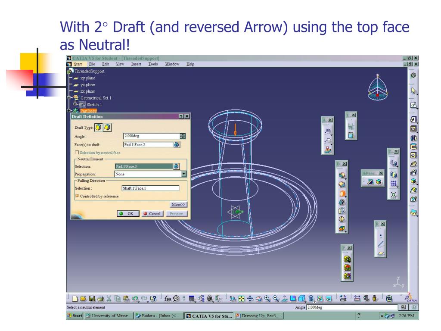441x331 pixels.
Task: Check Selection by neutral face box
Action: click(77, 153)
